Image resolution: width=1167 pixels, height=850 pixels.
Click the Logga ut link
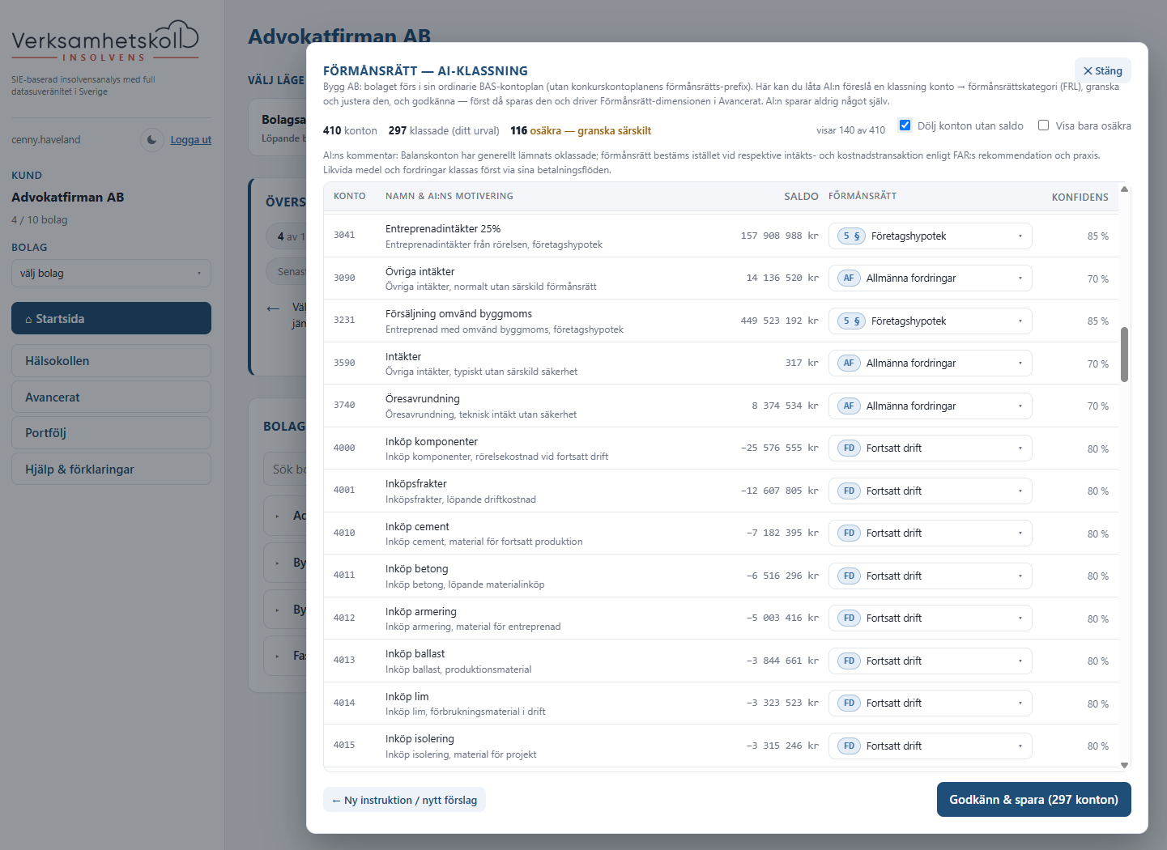(191, 140)
